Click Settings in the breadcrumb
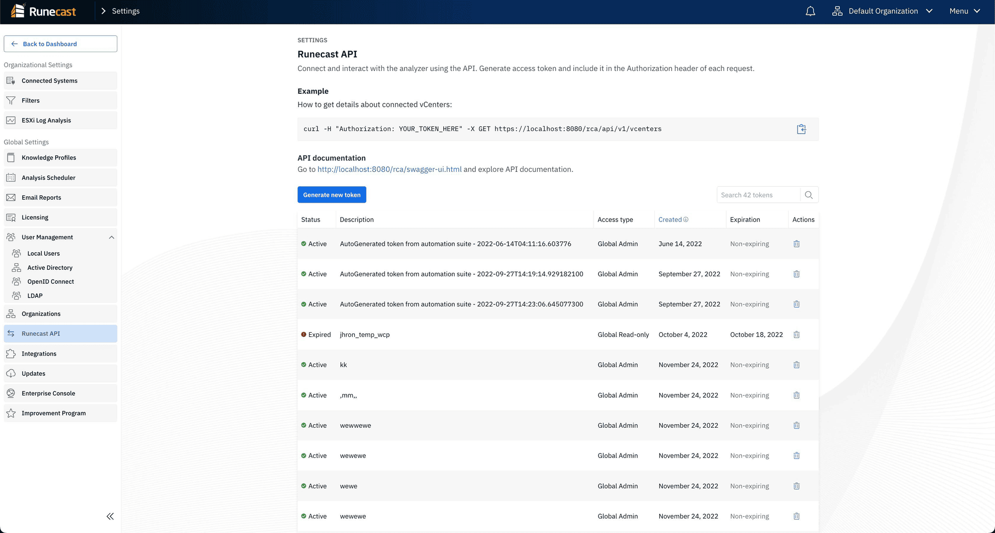 pos(126,11)
